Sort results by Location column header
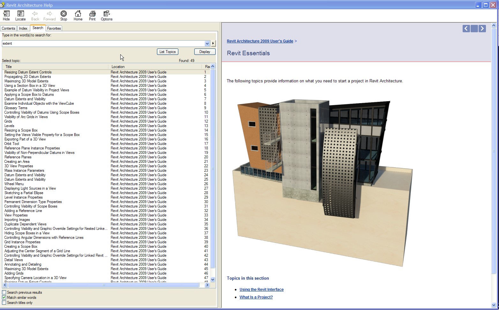This screenshot has height=310, width=499. (155, 67)
